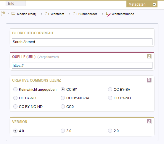The height and width of the screenshot is (144, 164).
Task: Click the Bühnenbilder folder icon
Action: pyautogui.click(x=75, y=14)
